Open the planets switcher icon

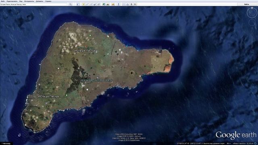tap(113, 4)
